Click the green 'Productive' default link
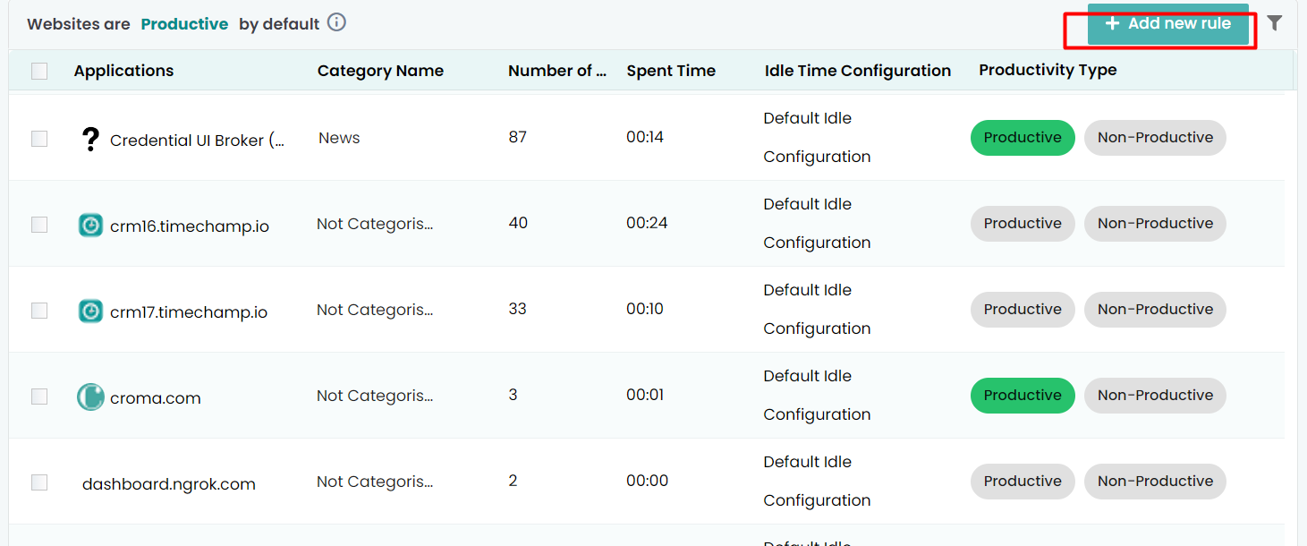 click(x=184, y=24)
